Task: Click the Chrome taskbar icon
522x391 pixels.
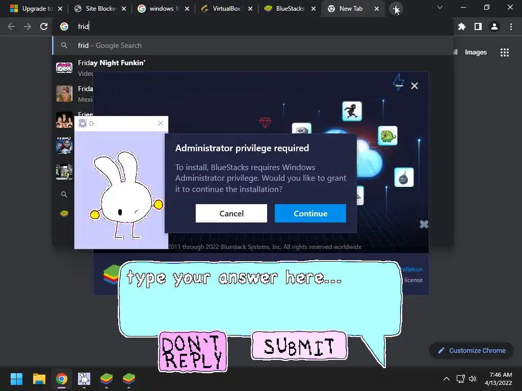Action: 62,379
